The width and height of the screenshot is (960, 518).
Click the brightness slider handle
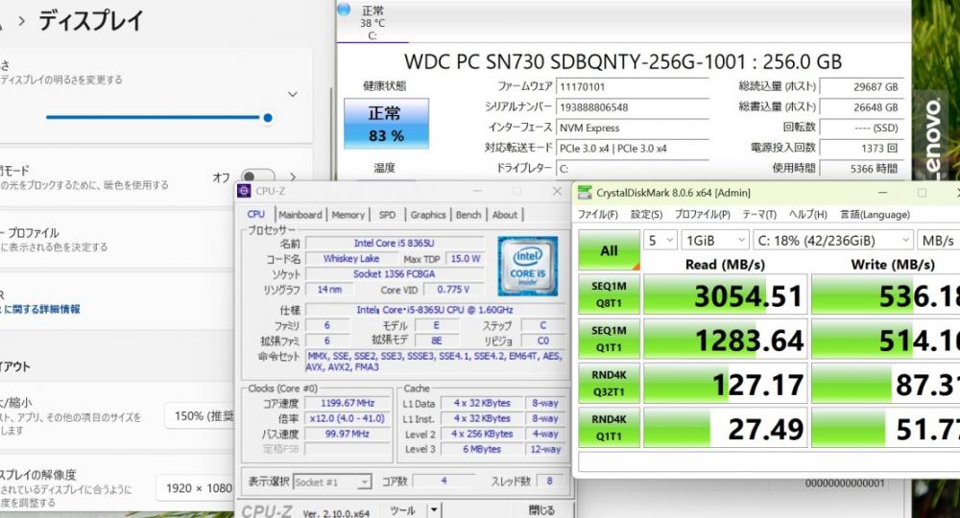click(268, 117)
